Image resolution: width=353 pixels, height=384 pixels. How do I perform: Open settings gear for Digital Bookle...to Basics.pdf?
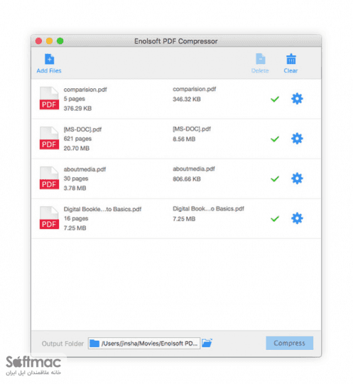click(297, 218)
